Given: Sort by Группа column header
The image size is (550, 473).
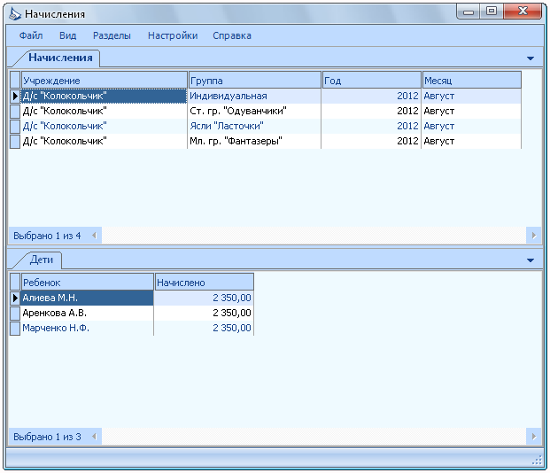Looking at the screenshot, I should [x=255, y=81].
